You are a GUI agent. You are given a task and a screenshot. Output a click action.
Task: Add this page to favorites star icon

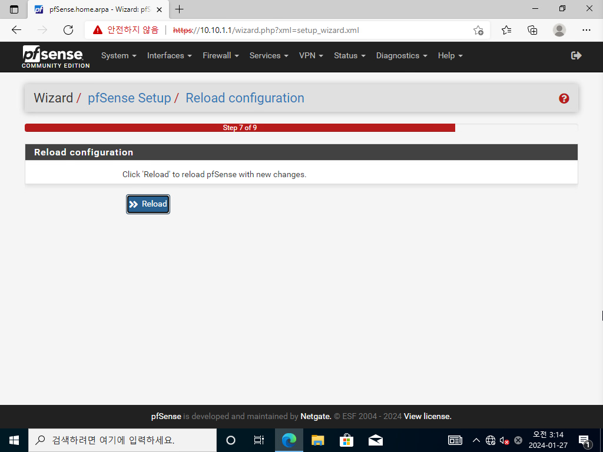pos(478,30)
